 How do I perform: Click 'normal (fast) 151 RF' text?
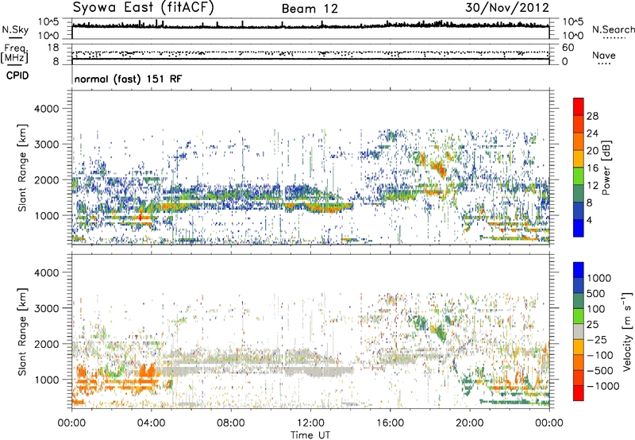(x=128, y=79)
